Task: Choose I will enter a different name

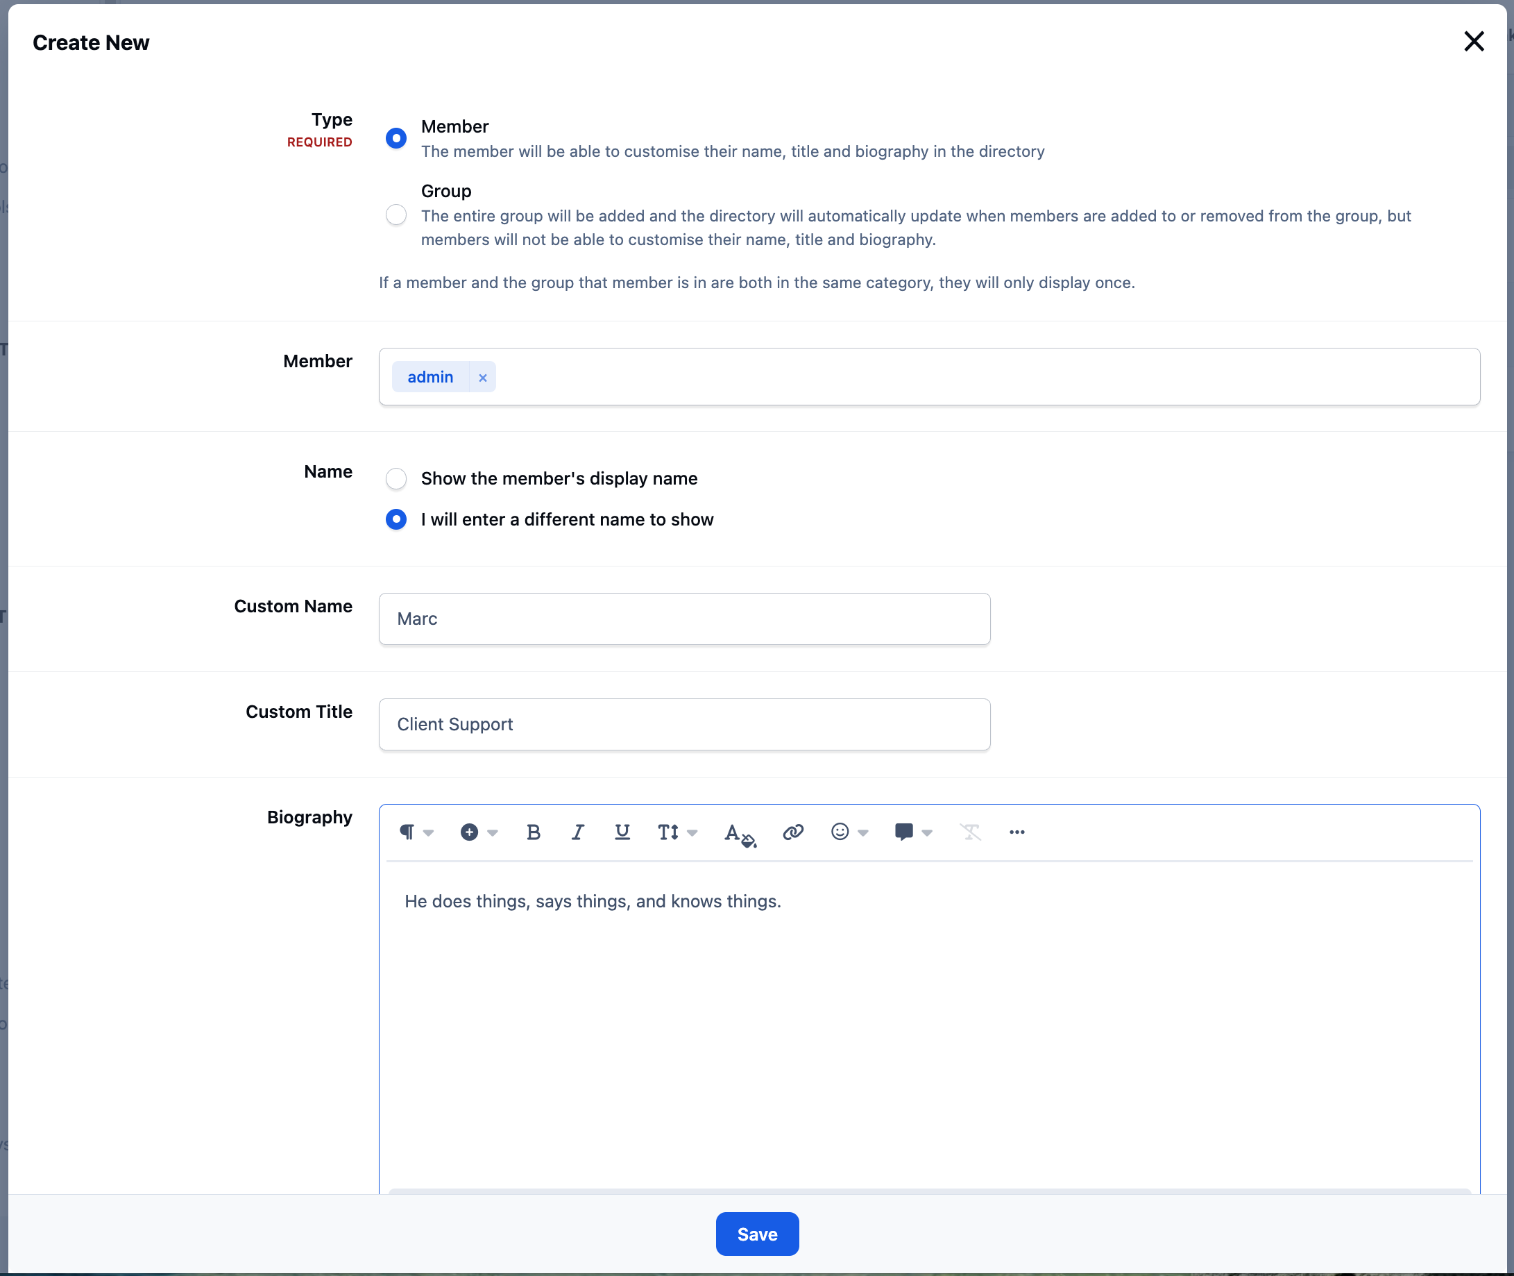Action: tap(396, 519)
